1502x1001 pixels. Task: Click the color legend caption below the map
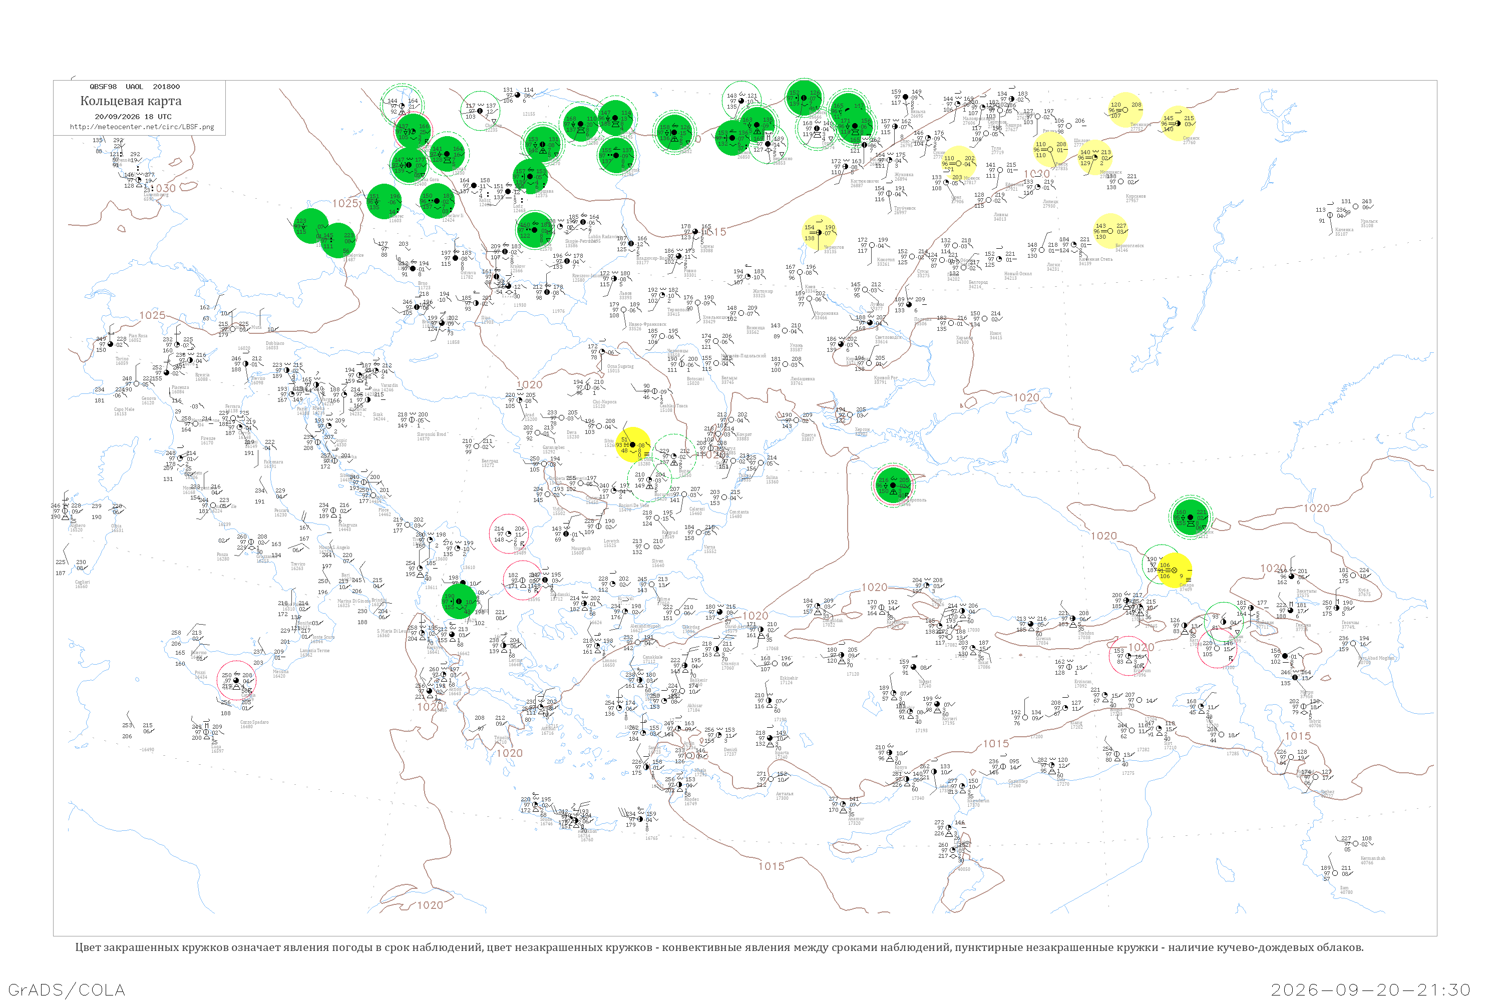719,947
